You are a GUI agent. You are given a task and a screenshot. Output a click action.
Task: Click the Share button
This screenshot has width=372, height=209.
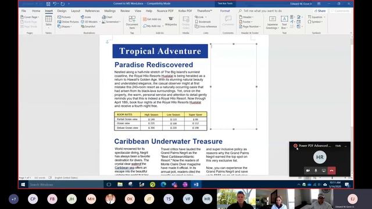(320, 11)
